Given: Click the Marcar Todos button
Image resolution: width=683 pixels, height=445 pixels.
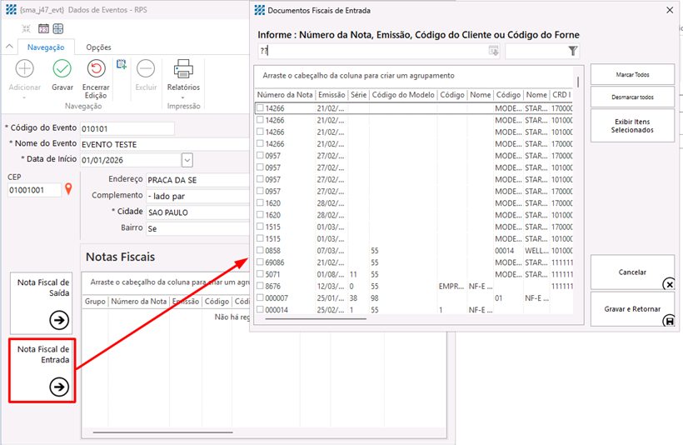Looking at the screenshot, I should click(632, 74).
